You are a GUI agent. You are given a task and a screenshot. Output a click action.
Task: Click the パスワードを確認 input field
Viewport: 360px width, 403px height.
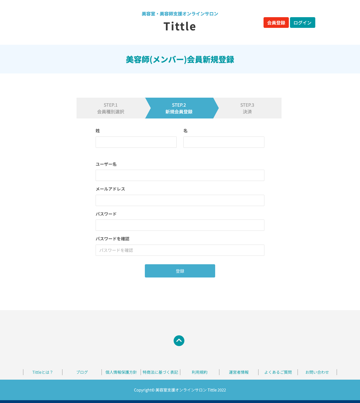coord(180,250)
